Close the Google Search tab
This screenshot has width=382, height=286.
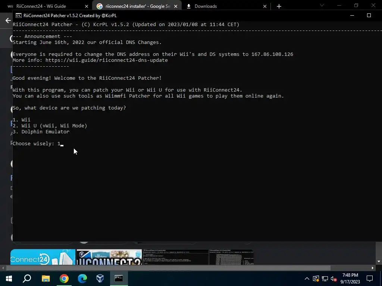176,6
